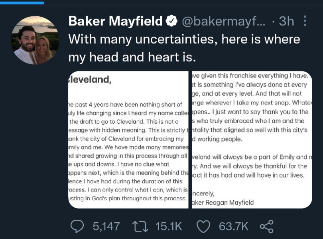
Task: Click the "Cleveland," heading in the letter
Action: [91, 79]
